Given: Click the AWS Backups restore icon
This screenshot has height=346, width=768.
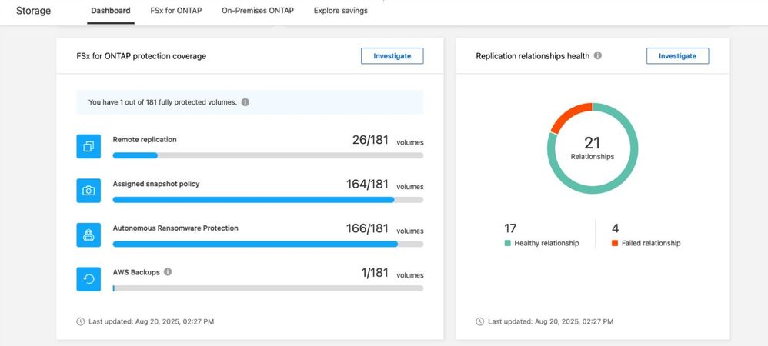Looking at the screenshot, I should point(88,279).
